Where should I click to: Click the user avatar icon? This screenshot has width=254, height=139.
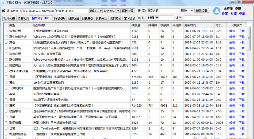(217, 11)
